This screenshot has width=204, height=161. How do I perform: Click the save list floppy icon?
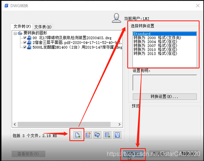pos(117,135)
